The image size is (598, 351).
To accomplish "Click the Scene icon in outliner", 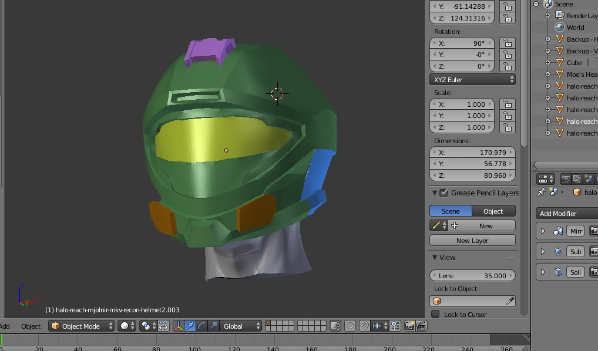I will (549, 4).
